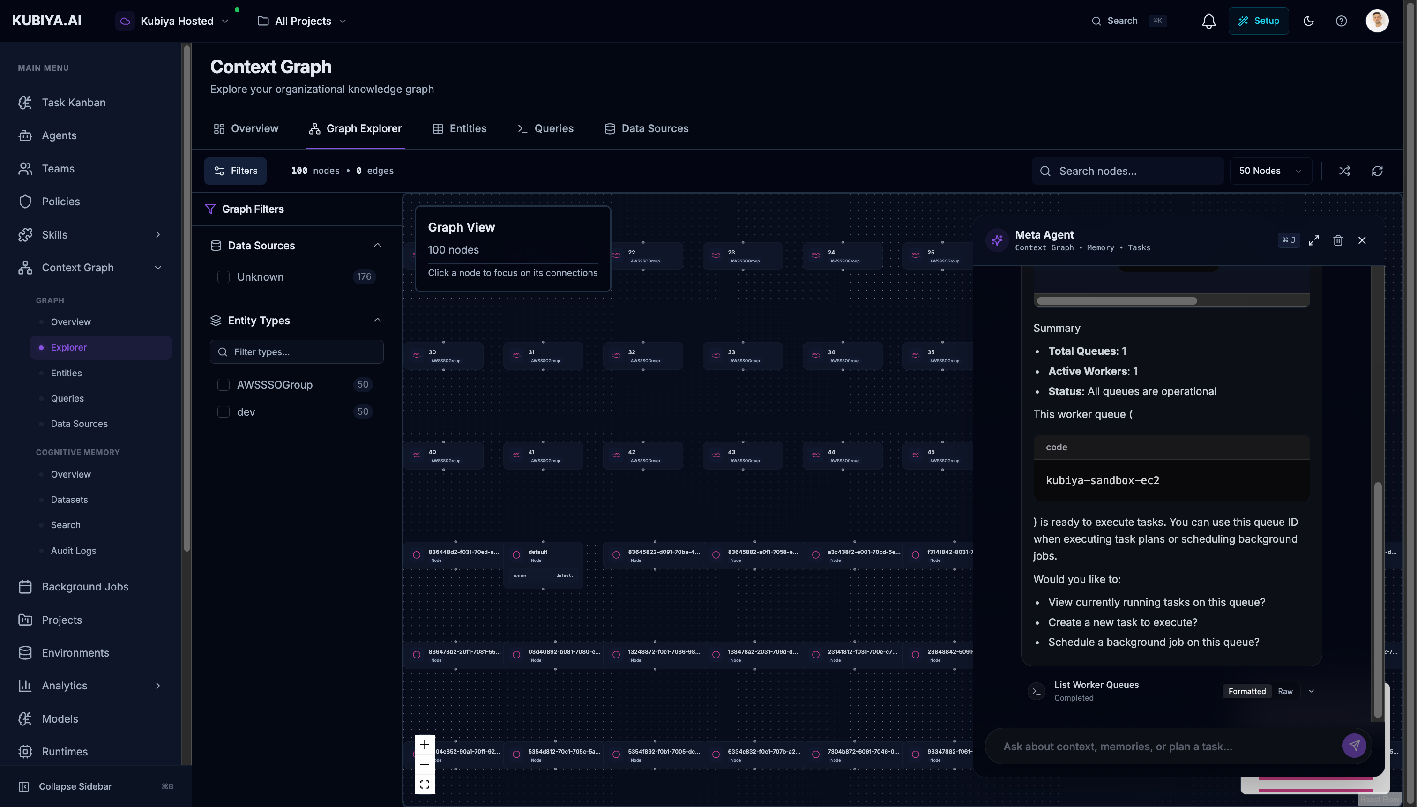Viewport: 1417px width, 807px height.
Task: Click the Setup button
Action: pos(1259,21)
